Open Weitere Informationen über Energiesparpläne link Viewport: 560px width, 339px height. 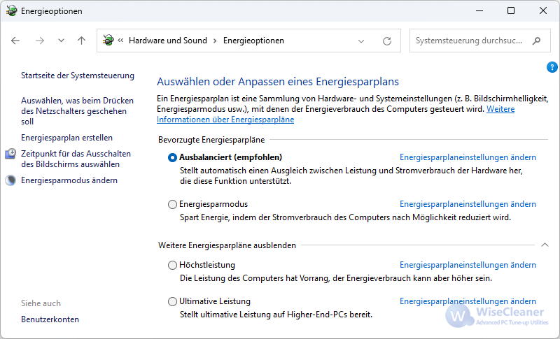point(225,120)
